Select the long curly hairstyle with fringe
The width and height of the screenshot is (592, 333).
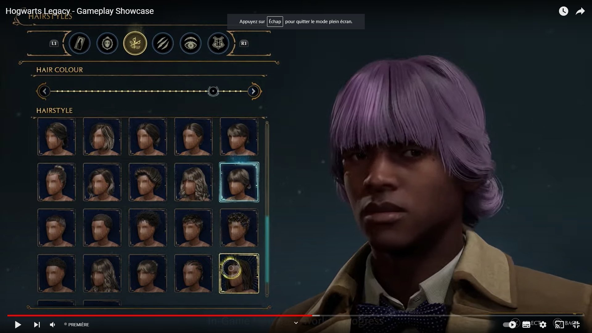[x=193, y=182]
